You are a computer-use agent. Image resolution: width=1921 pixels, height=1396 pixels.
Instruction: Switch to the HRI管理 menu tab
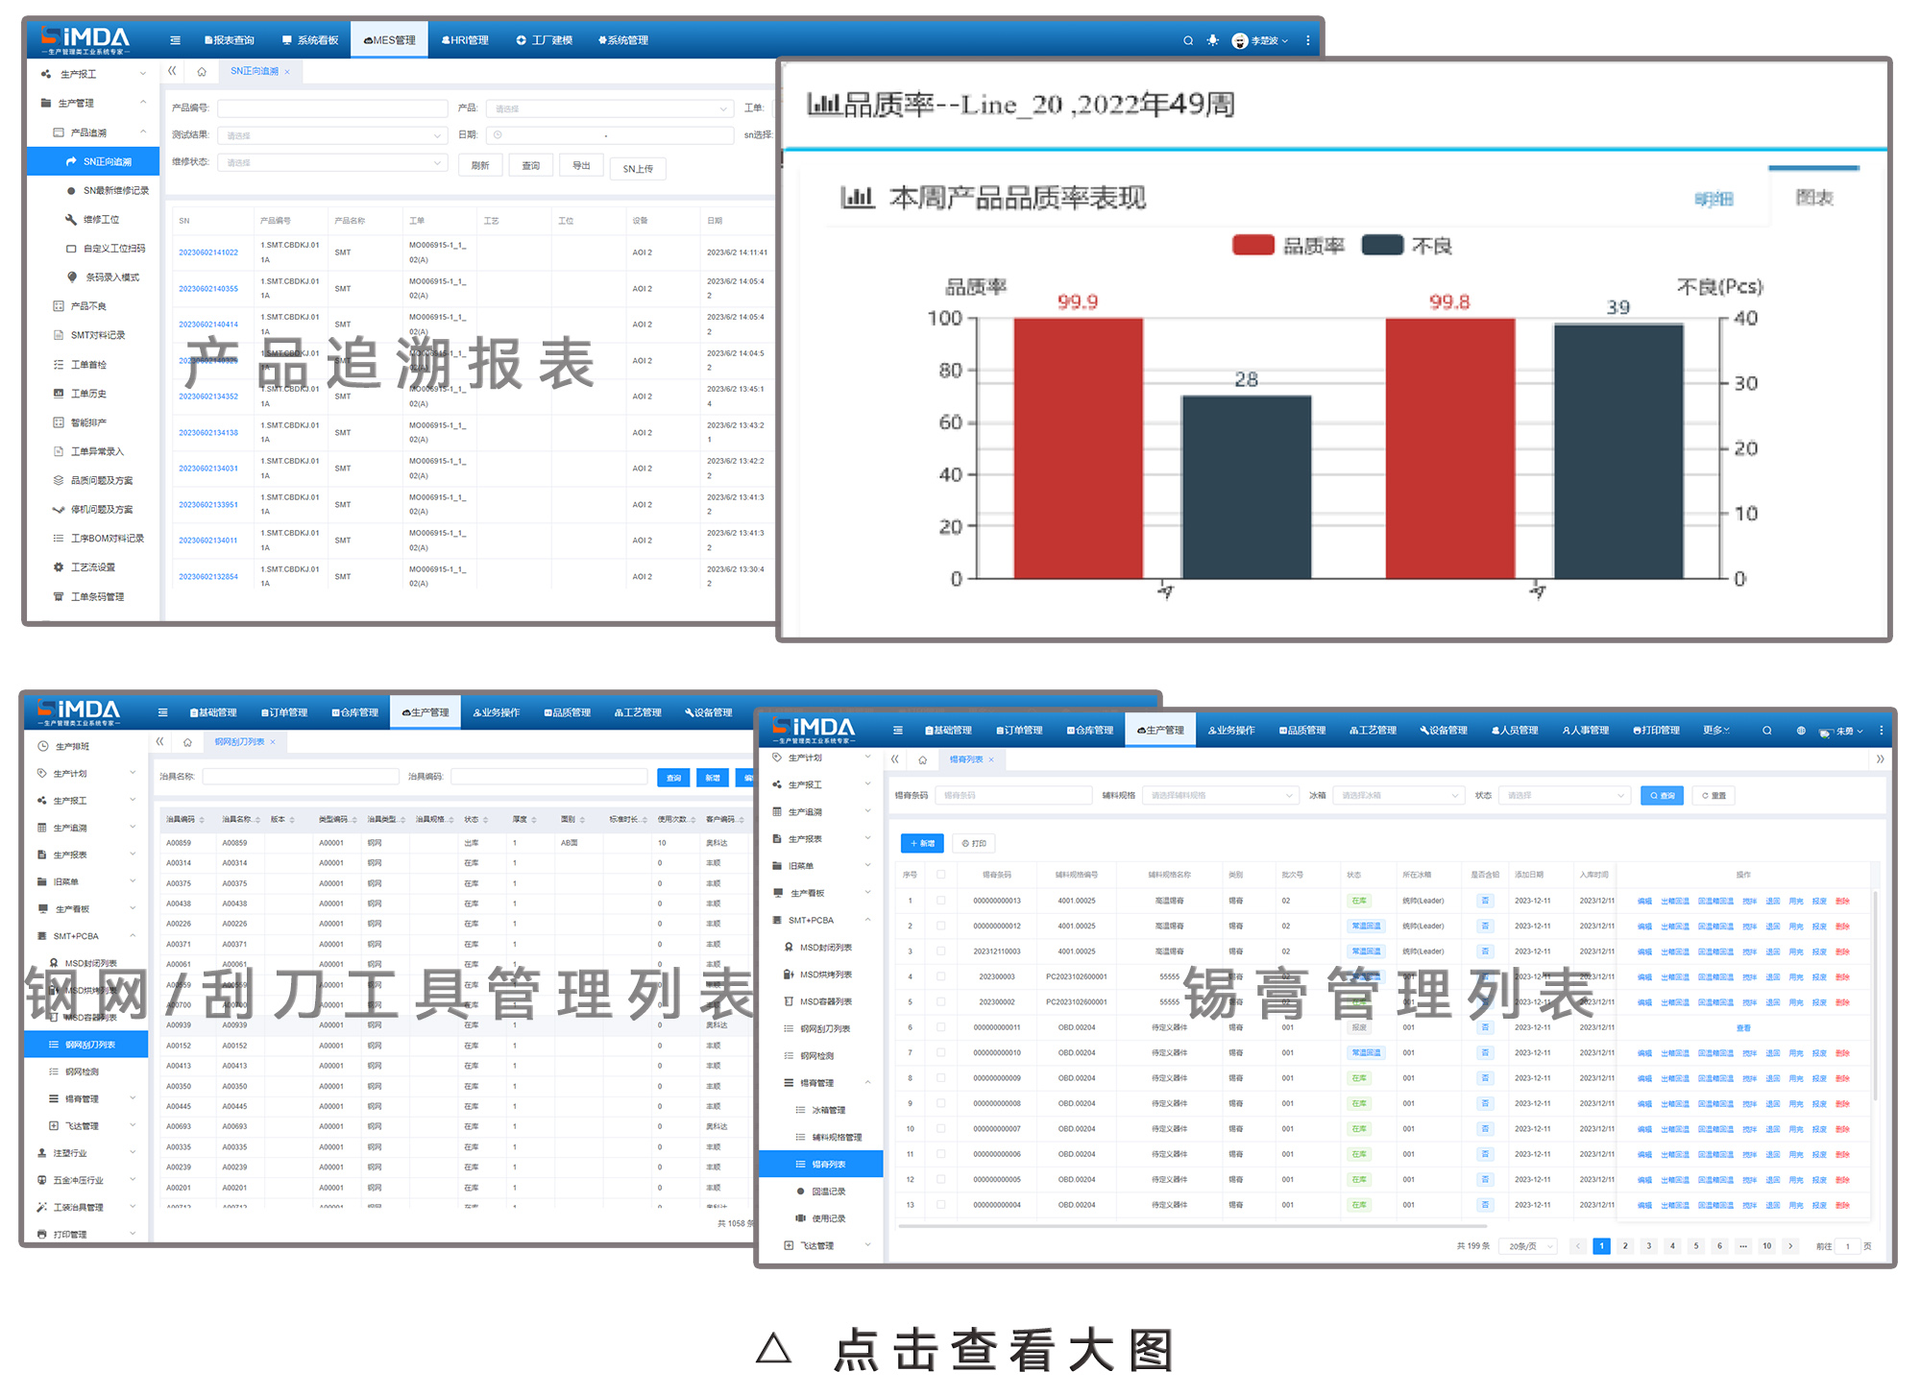[x=466, y=40]
